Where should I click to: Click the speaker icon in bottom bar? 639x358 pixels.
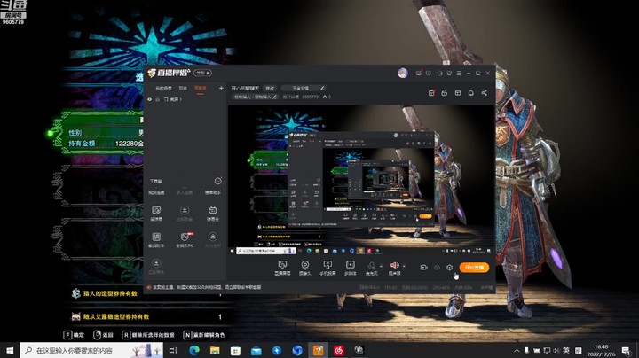coord(394,265)
